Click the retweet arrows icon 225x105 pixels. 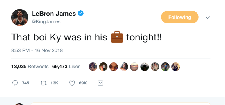point(44,83)
